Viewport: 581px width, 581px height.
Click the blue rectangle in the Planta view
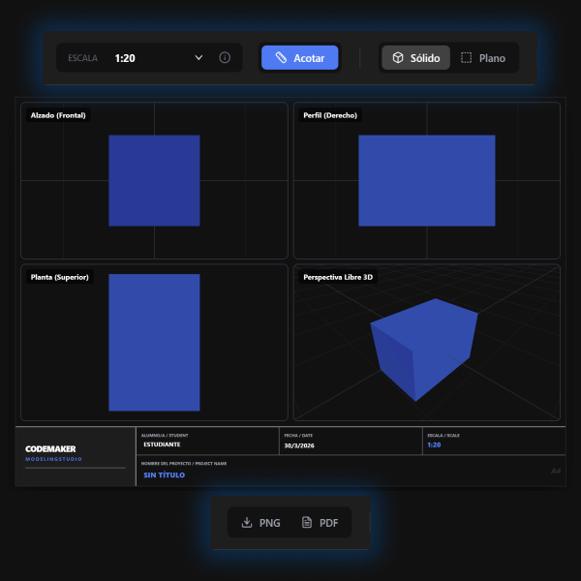(154, 342)
